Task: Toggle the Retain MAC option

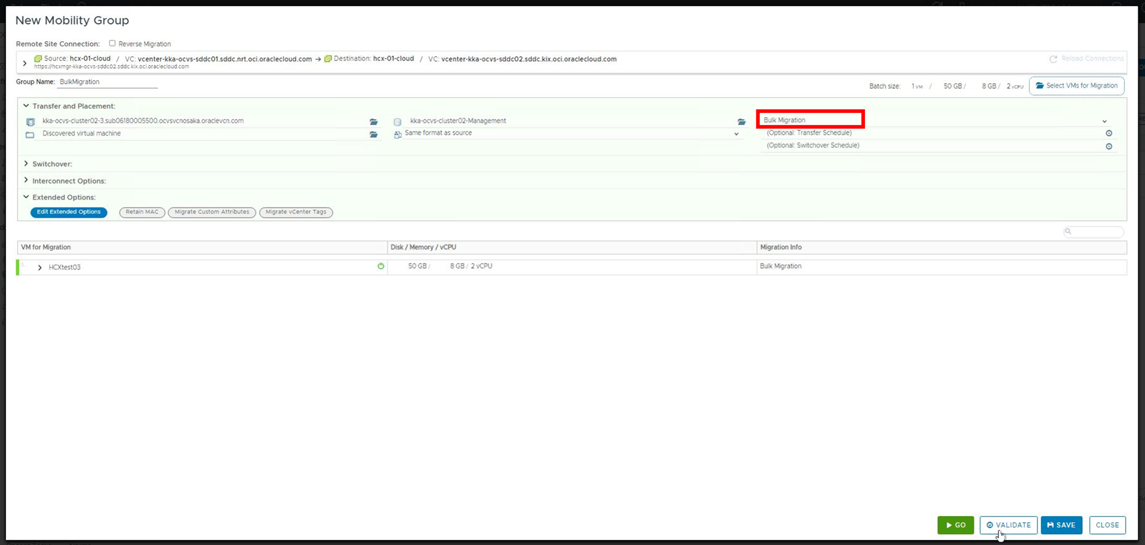Action: 142,212
